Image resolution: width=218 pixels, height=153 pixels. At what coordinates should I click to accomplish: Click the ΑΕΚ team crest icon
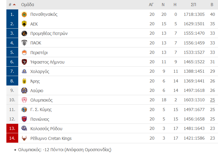[24, 24]
